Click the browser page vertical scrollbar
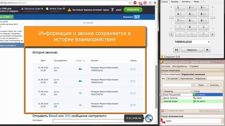Screen dimensions: 225x126 (156, 87)
